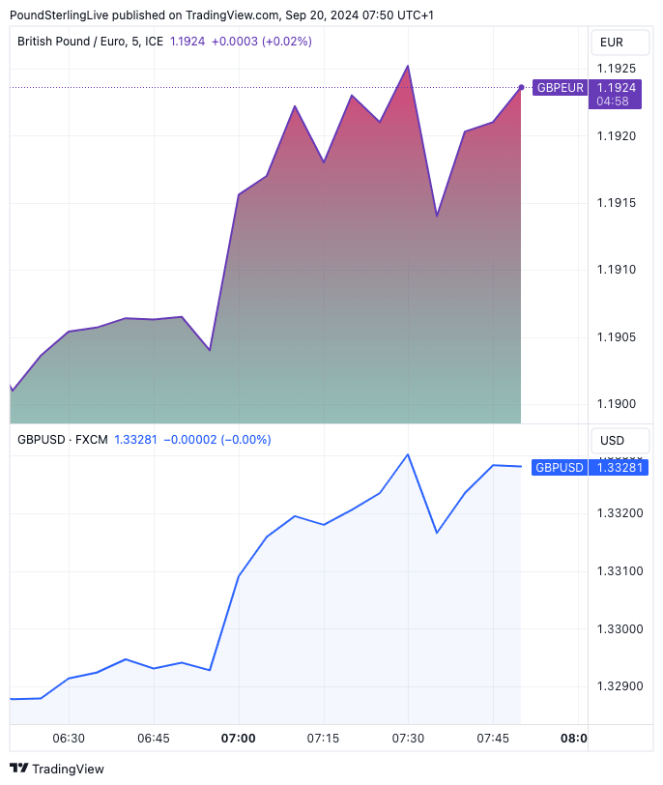Click the 1.33000 price scale label

617,629
